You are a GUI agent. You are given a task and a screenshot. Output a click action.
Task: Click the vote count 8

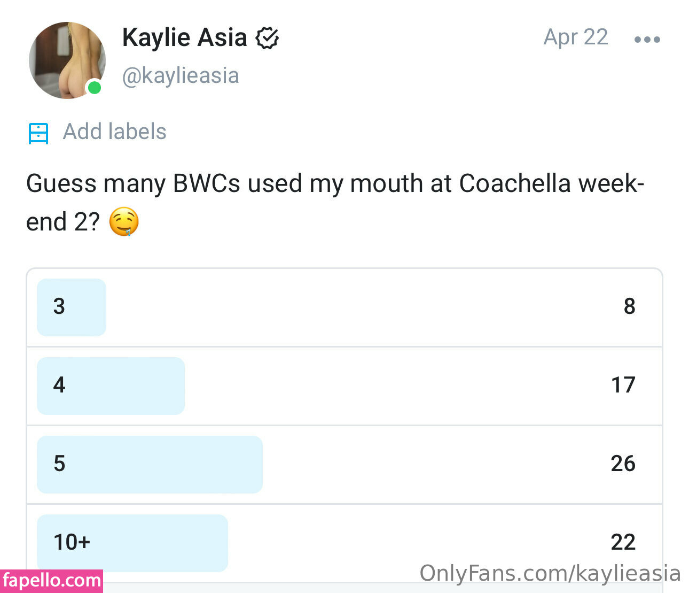click(x=629, y=306)
